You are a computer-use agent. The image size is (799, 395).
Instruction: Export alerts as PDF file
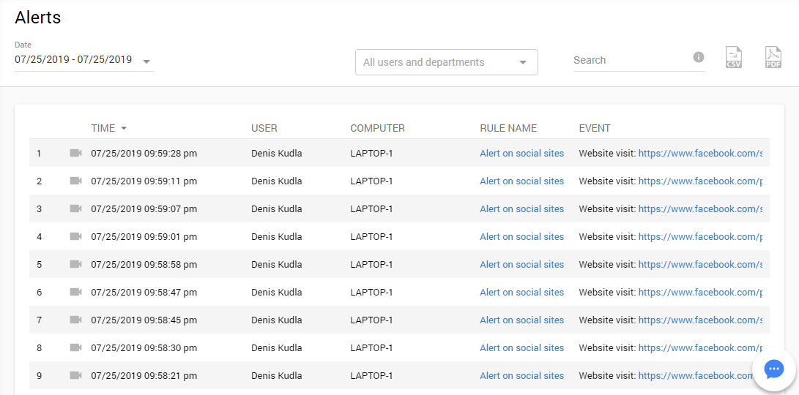coord(773,58)
